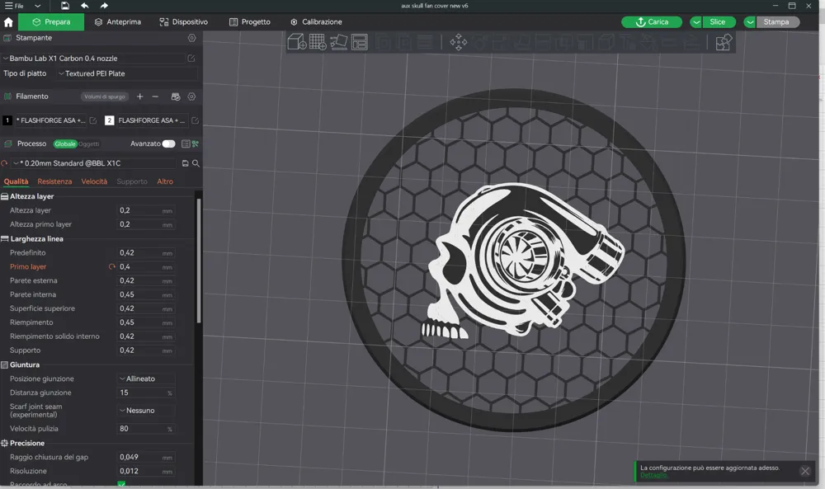Edit filament 2 preset pencil icon
This screenshot has width=825, height=489.
coord(196,120)
